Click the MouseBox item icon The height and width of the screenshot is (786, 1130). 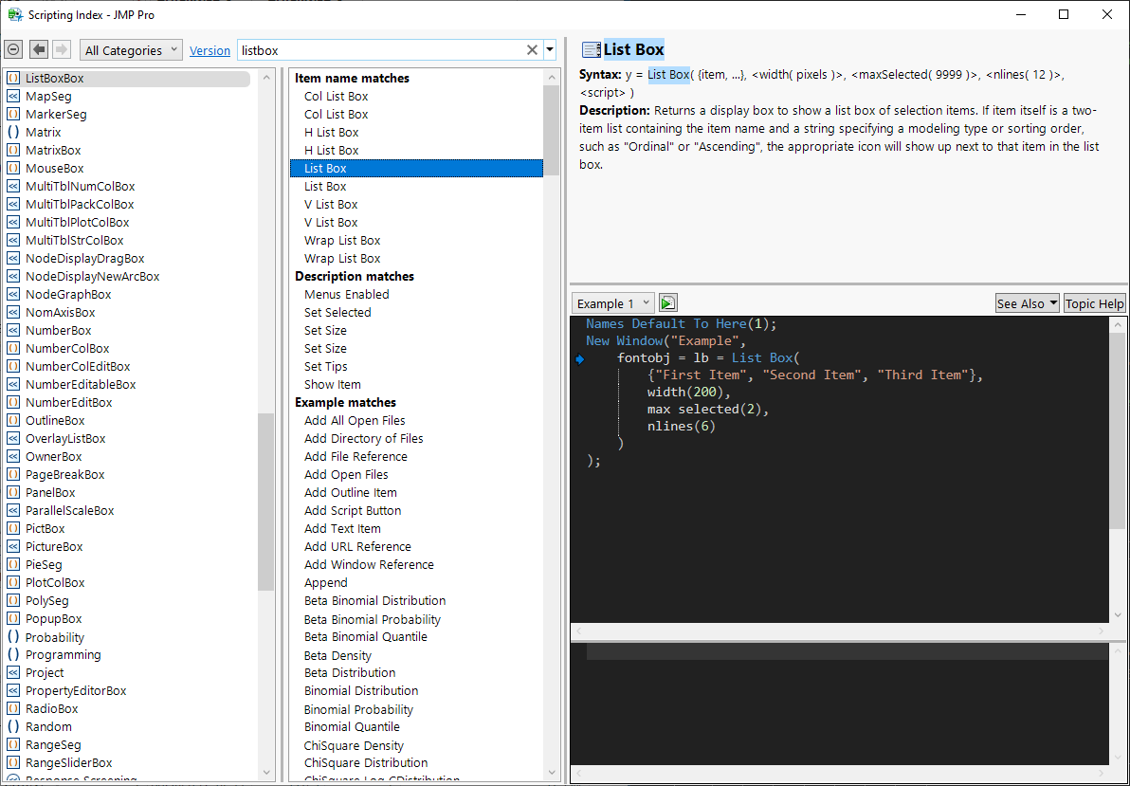13,168
